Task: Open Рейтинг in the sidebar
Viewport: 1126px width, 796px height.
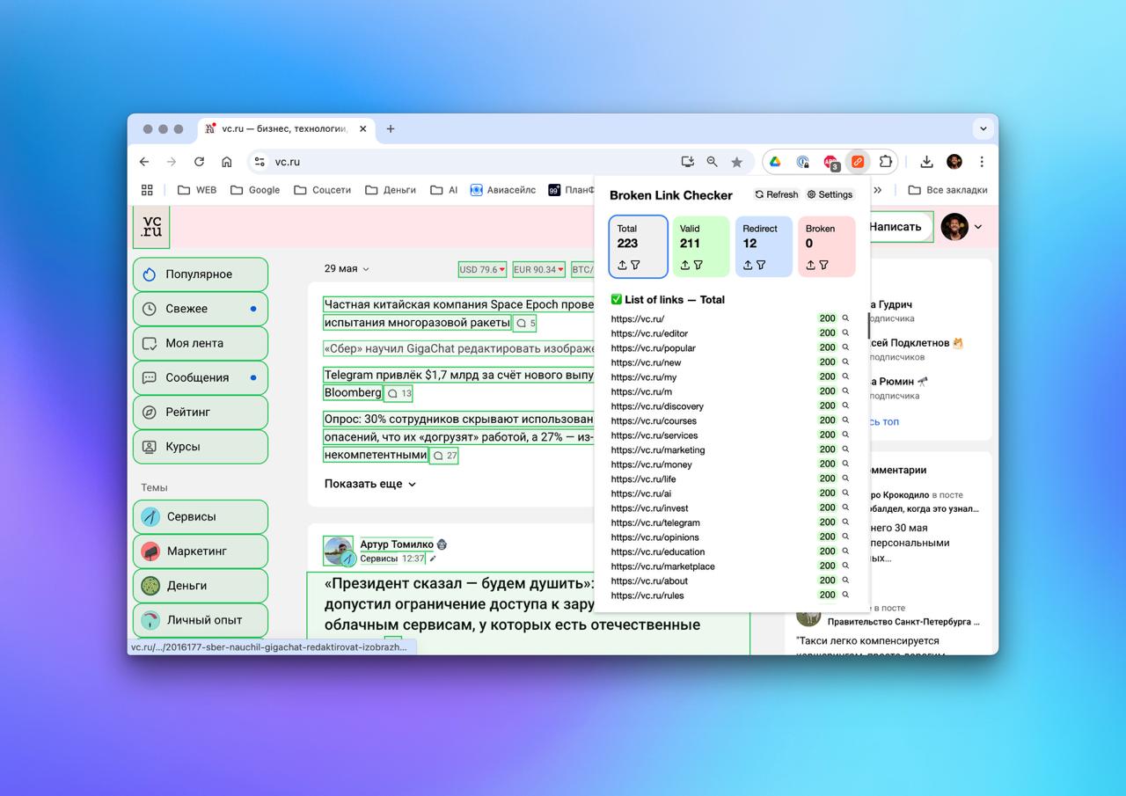Action: tap(201, 412)
